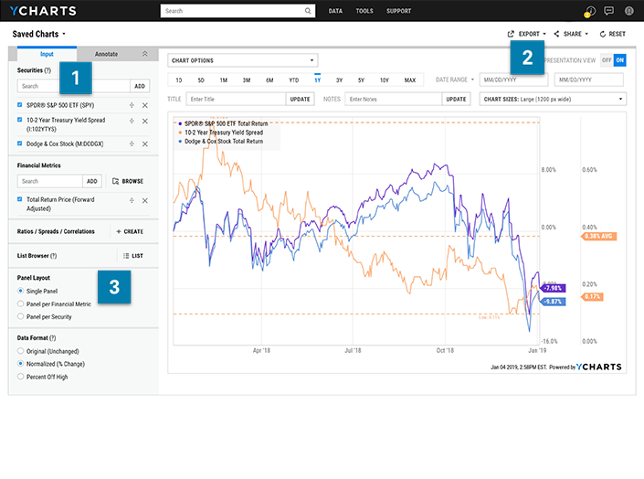Click Update next to Title field
This screenshot has height=479, width=644.
point(300,99)
